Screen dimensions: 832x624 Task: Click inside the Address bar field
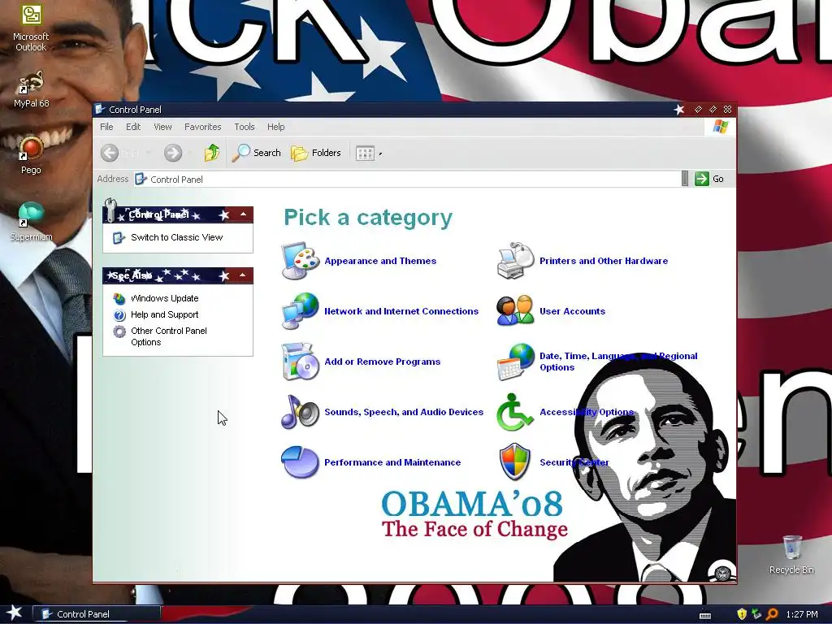click(x=406, y=180)
